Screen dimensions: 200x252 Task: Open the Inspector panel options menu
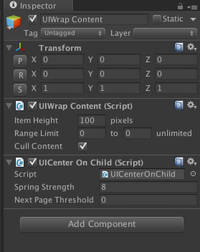tap(192, 8)
